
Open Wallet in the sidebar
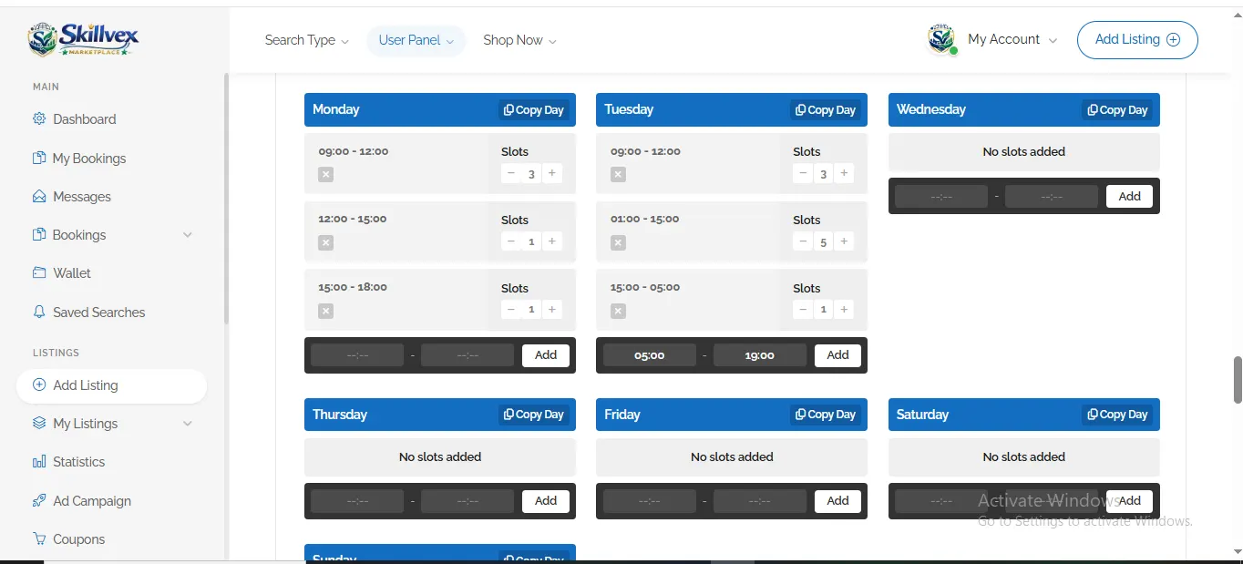pyautogui.click(x=71, y=273)
